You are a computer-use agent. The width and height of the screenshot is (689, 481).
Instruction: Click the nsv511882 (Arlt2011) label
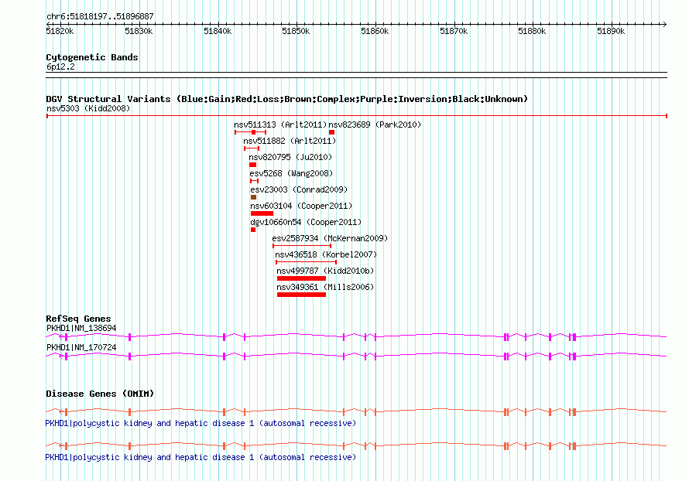tap(290, 141)
